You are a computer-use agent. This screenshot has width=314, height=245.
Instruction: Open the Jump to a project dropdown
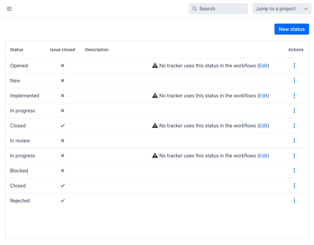(x=282, y=9)
